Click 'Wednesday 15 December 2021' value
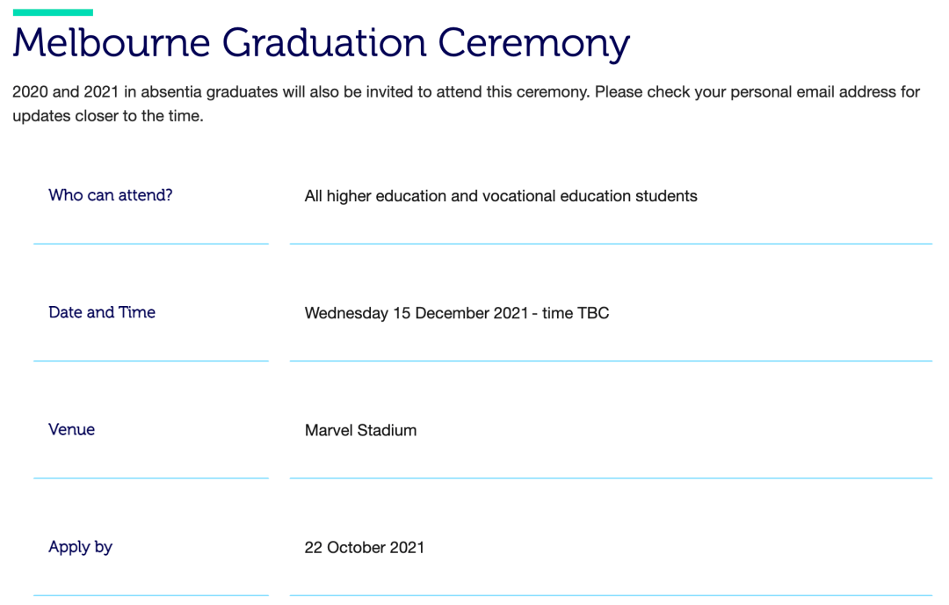949x605 pixels. point(417,313)
